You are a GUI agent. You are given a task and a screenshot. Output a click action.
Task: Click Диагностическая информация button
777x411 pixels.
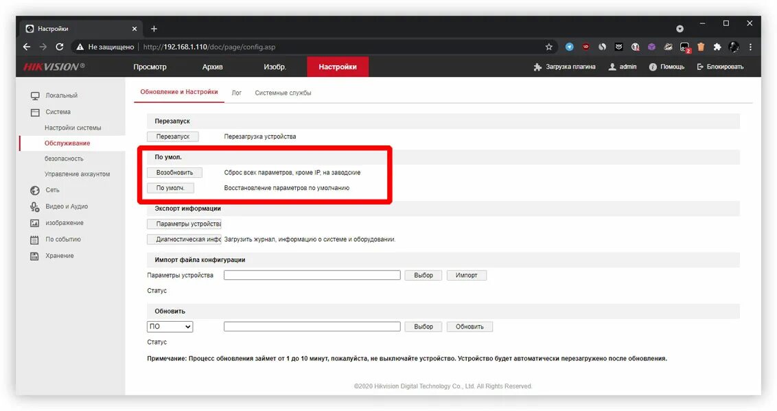click(185, 239)
